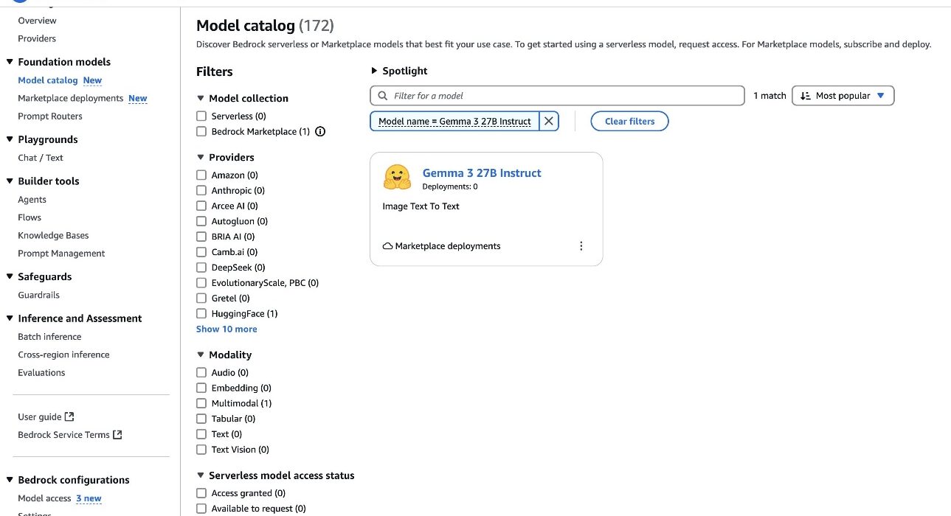Screen dimensions: 951x516
Task: Click the '1 match' result count
Action: (x=770, y=96)
